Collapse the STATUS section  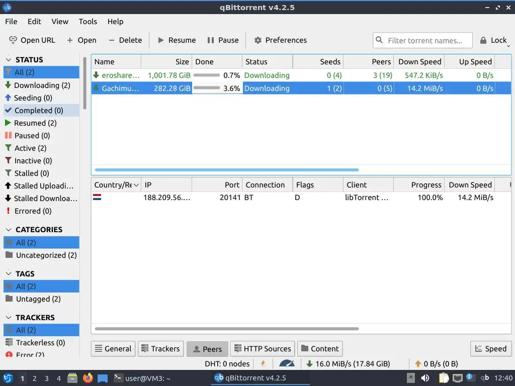pyautogui.click(x=9, y=59)
